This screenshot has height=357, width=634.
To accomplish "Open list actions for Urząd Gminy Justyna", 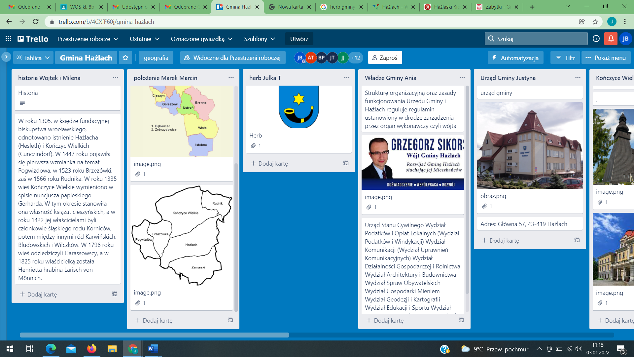I will (578, 77).
